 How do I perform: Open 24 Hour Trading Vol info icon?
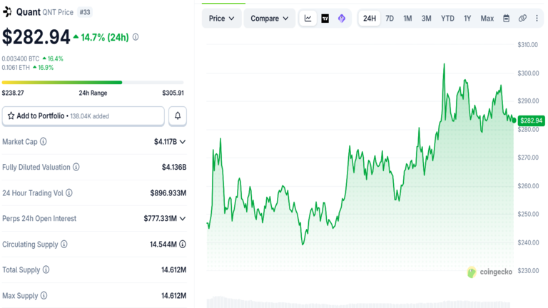69,192
